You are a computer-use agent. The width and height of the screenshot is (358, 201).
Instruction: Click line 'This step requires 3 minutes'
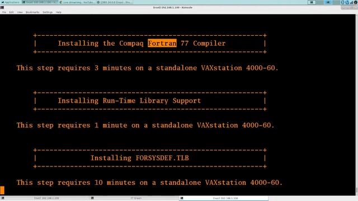tap(148, 68)
